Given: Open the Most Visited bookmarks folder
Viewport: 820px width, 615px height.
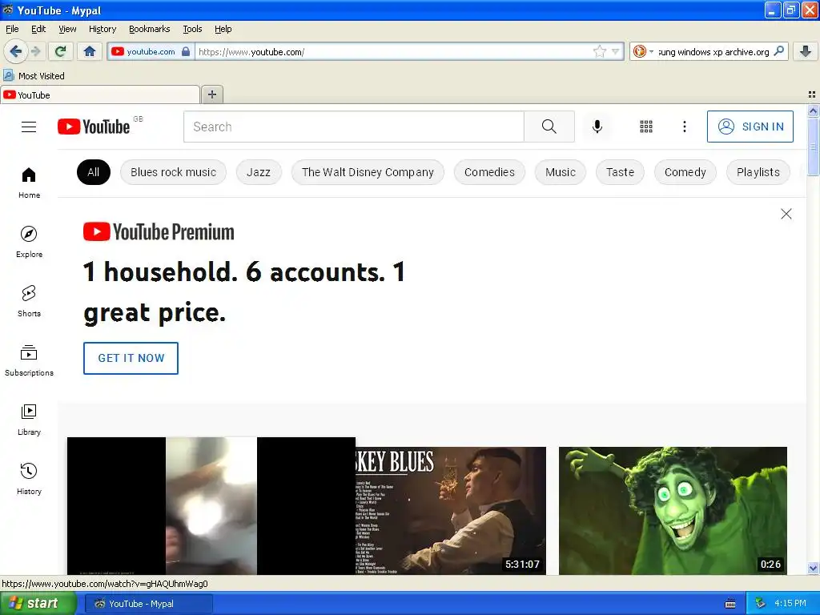Looking at the screenshot, I should coord(34,76).
